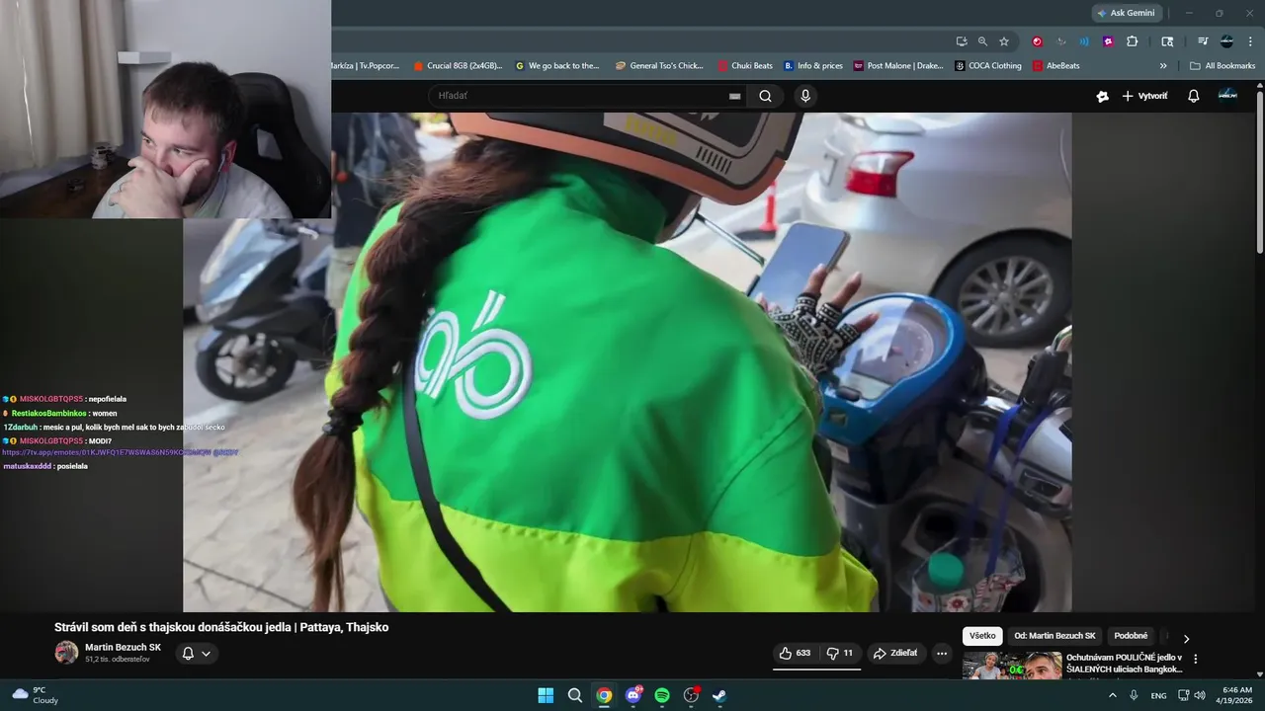
Task: Open the Crucial 8GB (2x4GB) bookmark
Action: pos(458,66)
